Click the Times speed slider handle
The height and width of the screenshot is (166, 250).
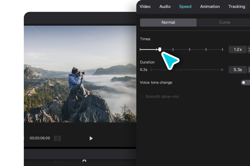160,50
